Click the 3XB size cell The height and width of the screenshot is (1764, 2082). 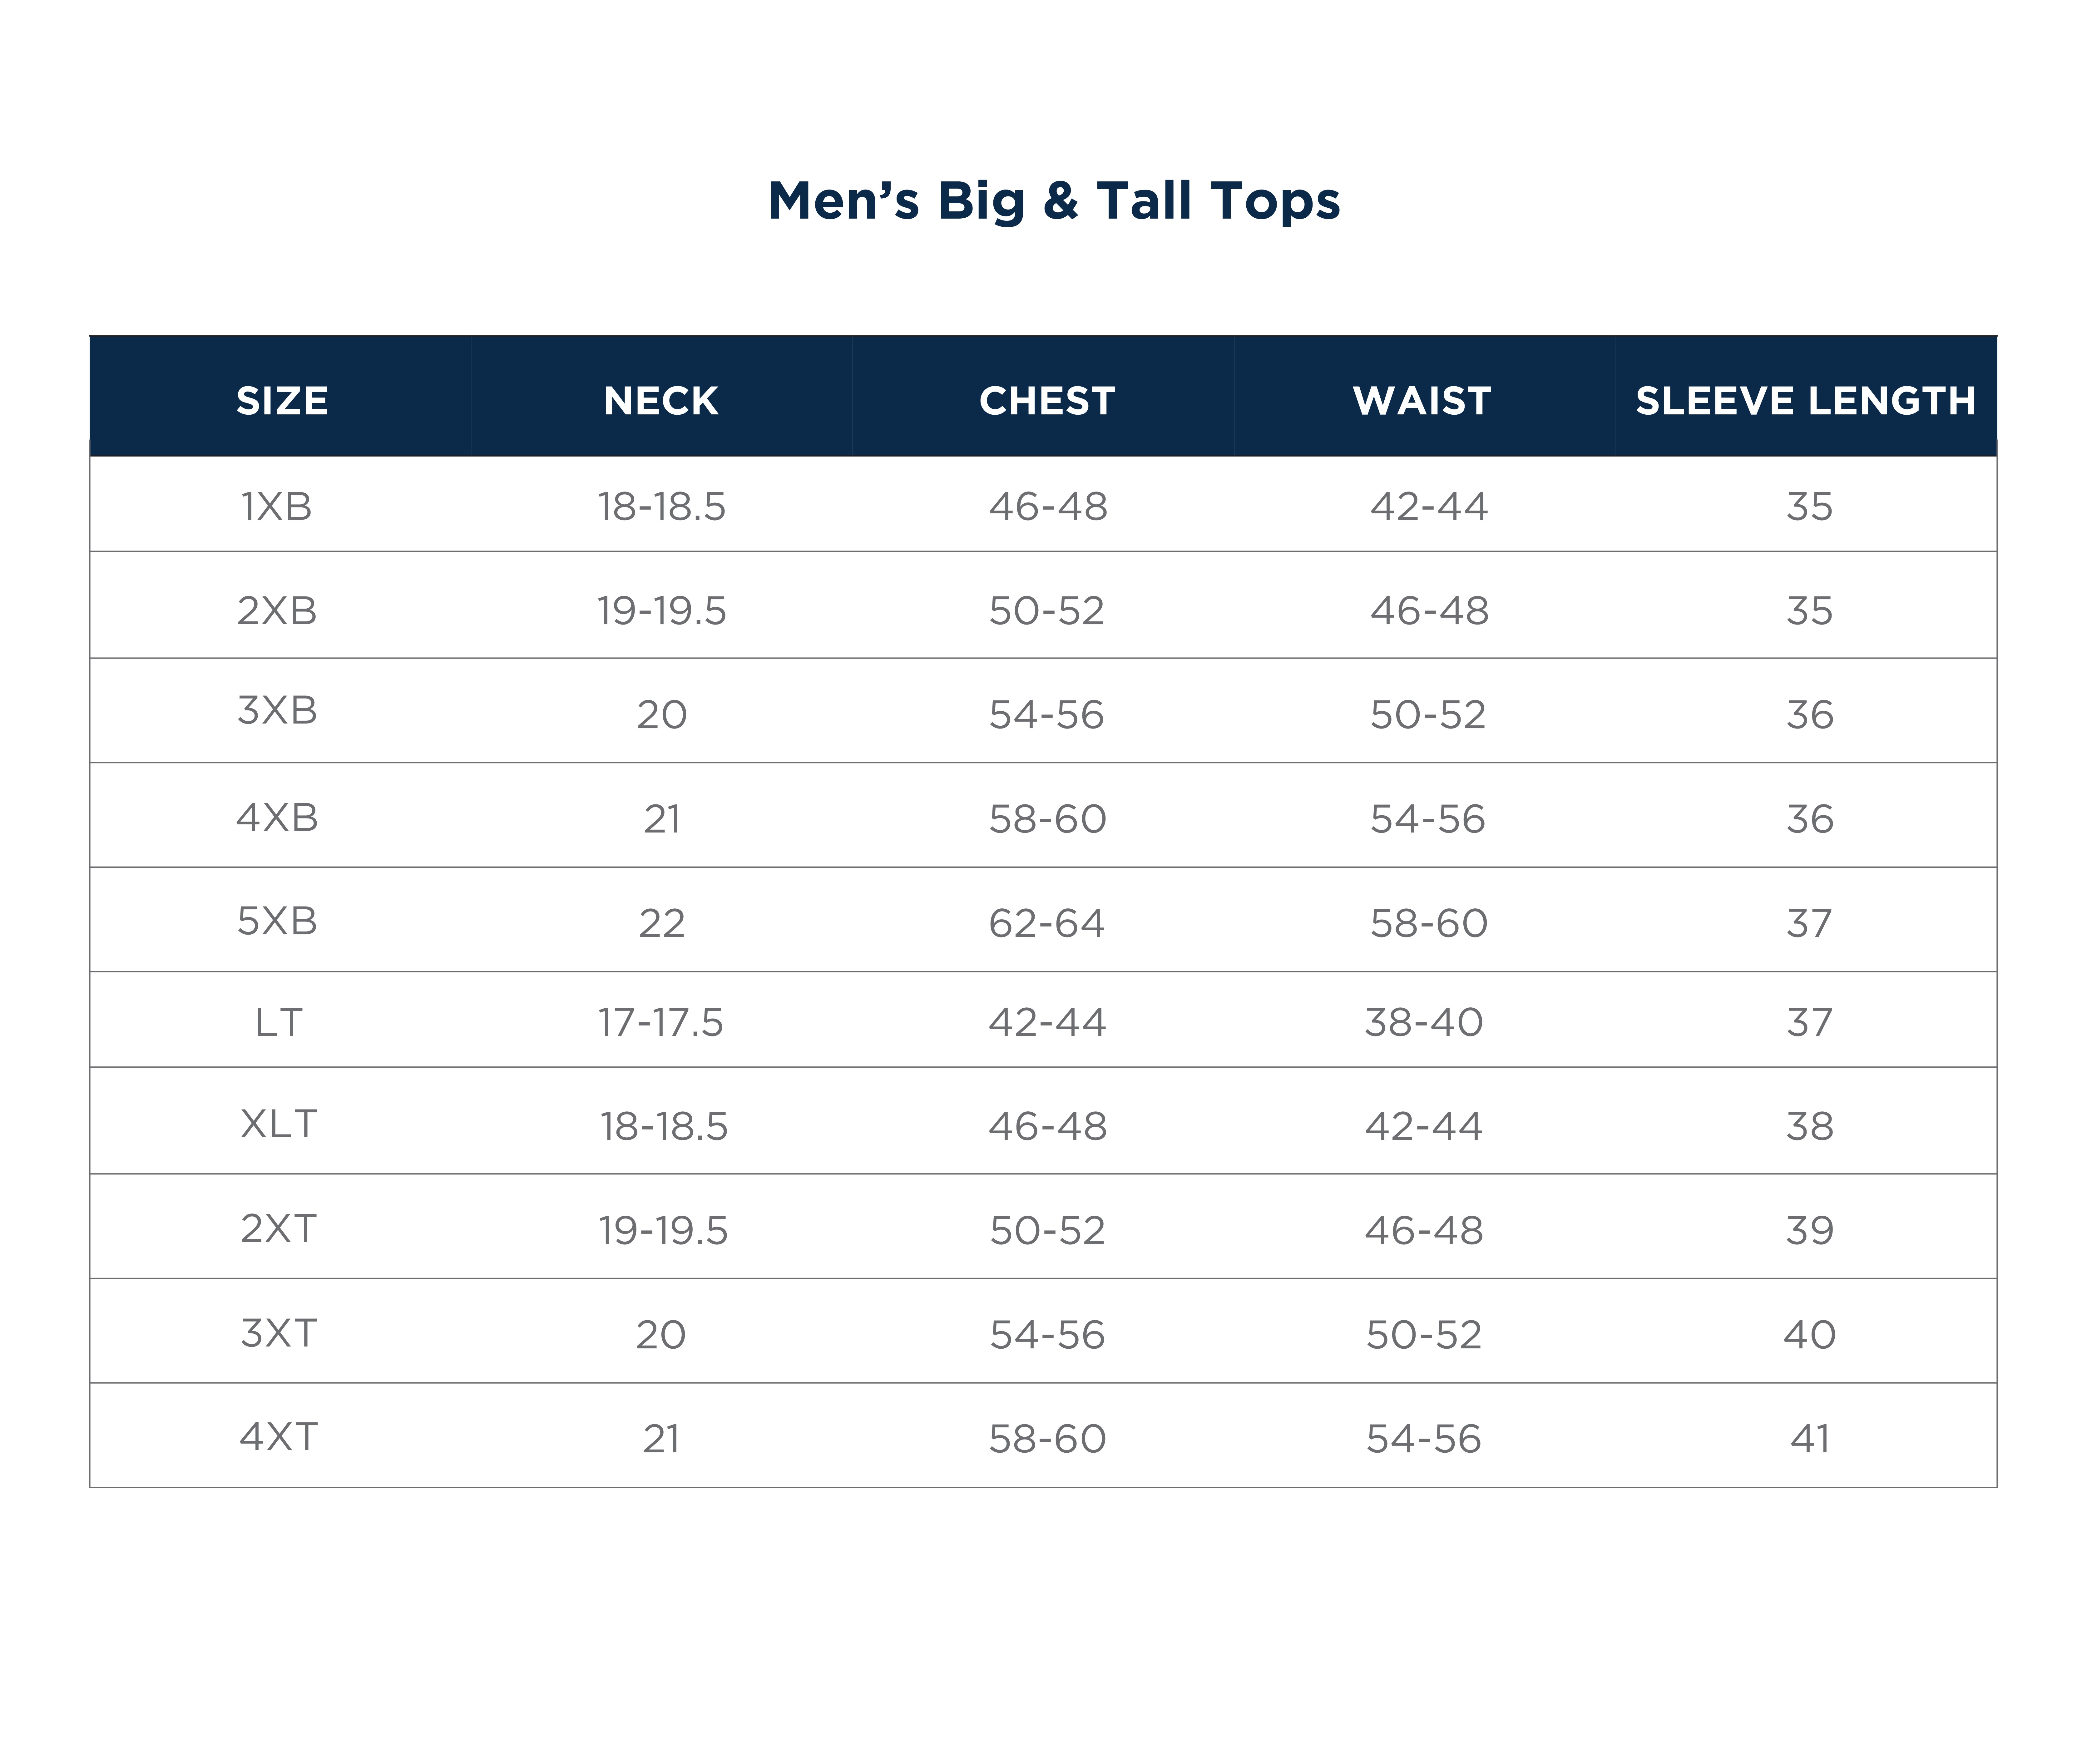point(277,711)
